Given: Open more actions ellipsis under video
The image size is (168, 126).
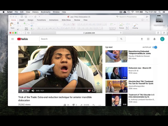Looking at the screenshot, I should tap(100, 105).
